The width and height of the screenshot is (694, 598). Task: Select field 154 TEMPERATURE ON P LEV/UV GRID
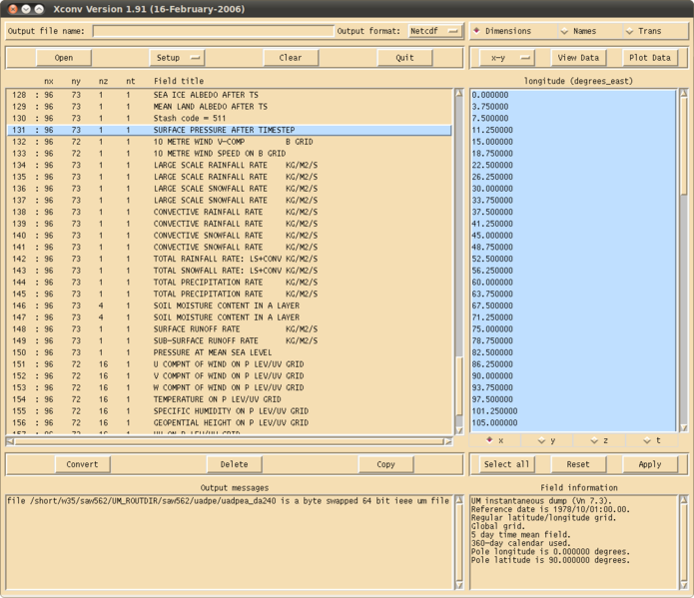coord(230,399)
